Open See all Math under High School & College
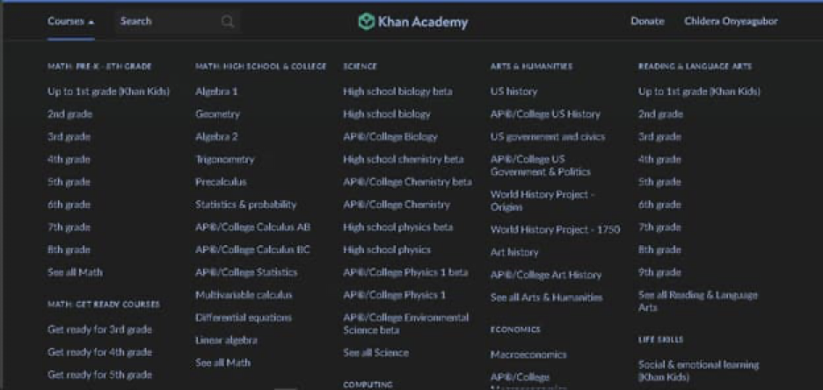The image size is (823, 390). tap(222, 362)
